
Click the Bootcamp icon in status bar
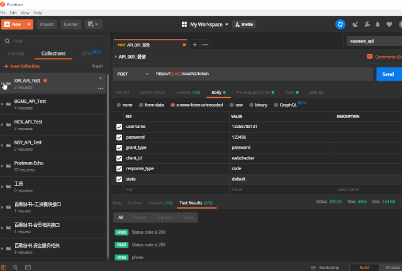tap(313, 268)
